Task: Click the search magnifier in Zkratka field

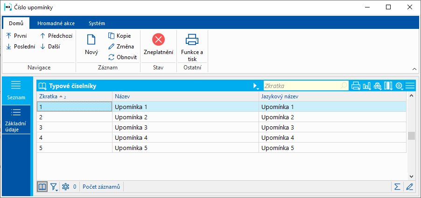Action: (x=344, y=86)
